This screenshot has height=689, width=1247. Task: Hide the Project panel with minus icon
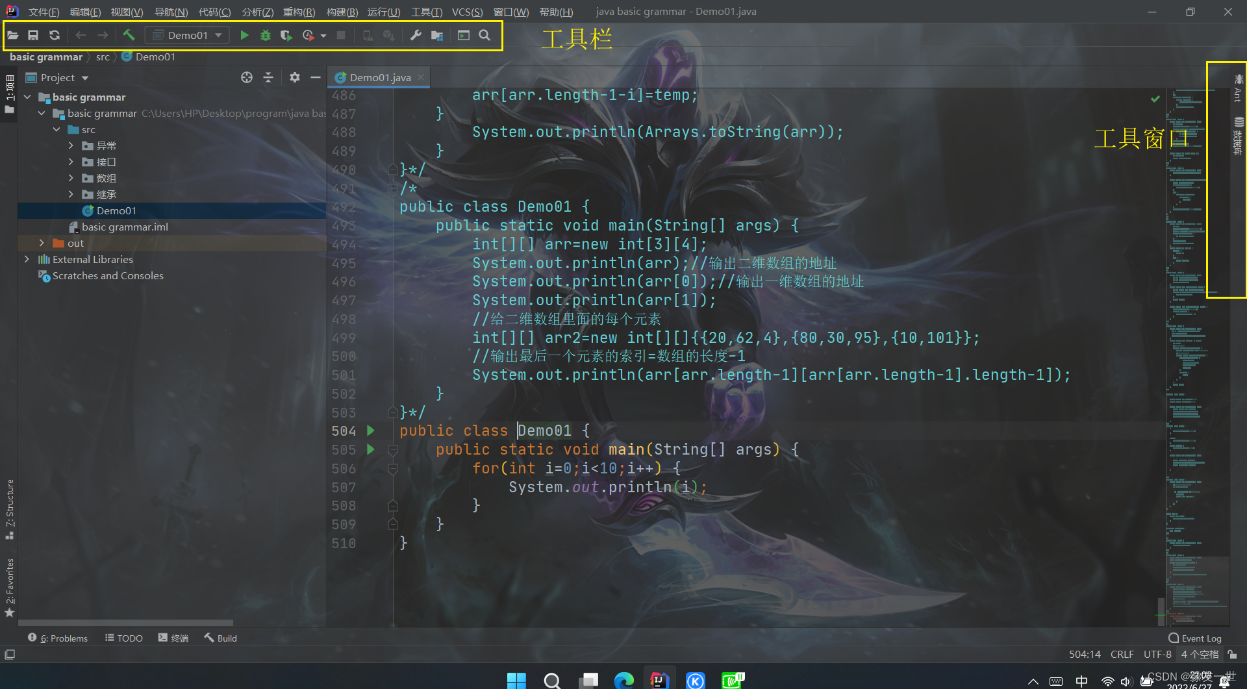(316, 77)
